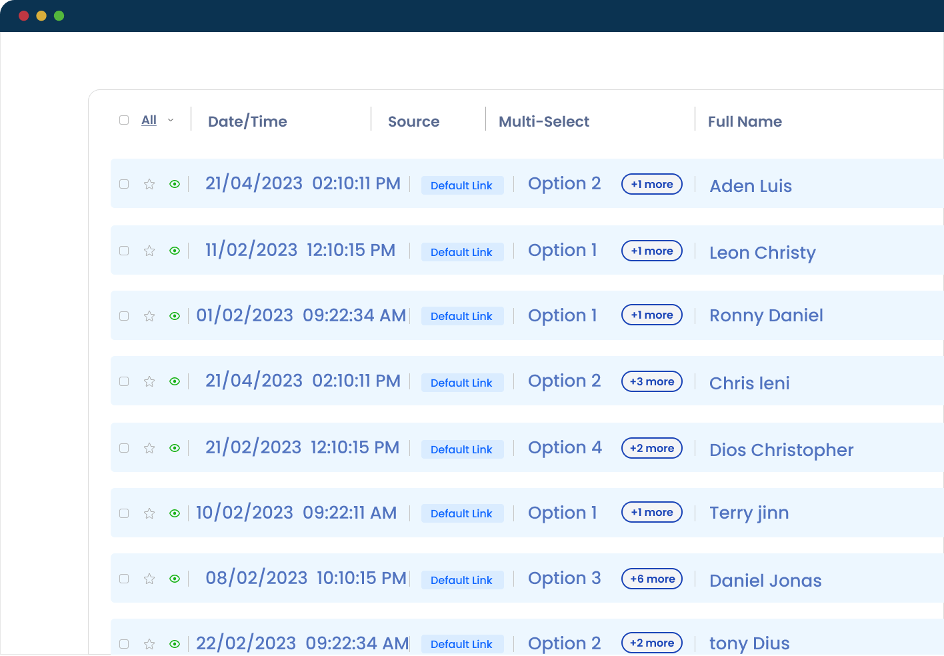This screenshot has width=944, height=656.
Task: Click the Date/Time column header
Action: [247, 121]
